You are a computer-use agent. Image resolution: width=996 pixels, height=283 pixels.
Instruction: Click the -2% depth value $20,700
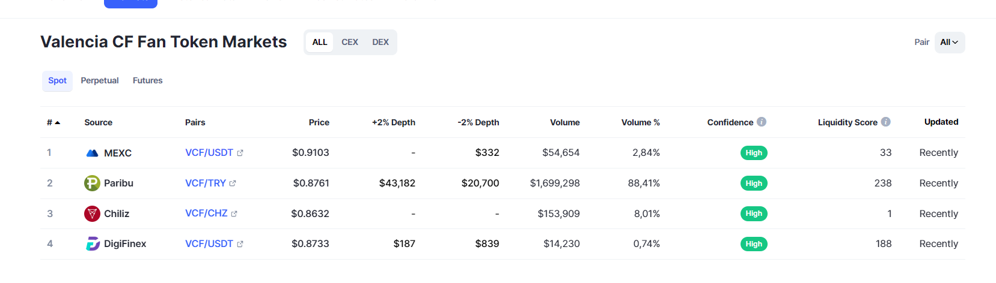[x=480, y=183]
